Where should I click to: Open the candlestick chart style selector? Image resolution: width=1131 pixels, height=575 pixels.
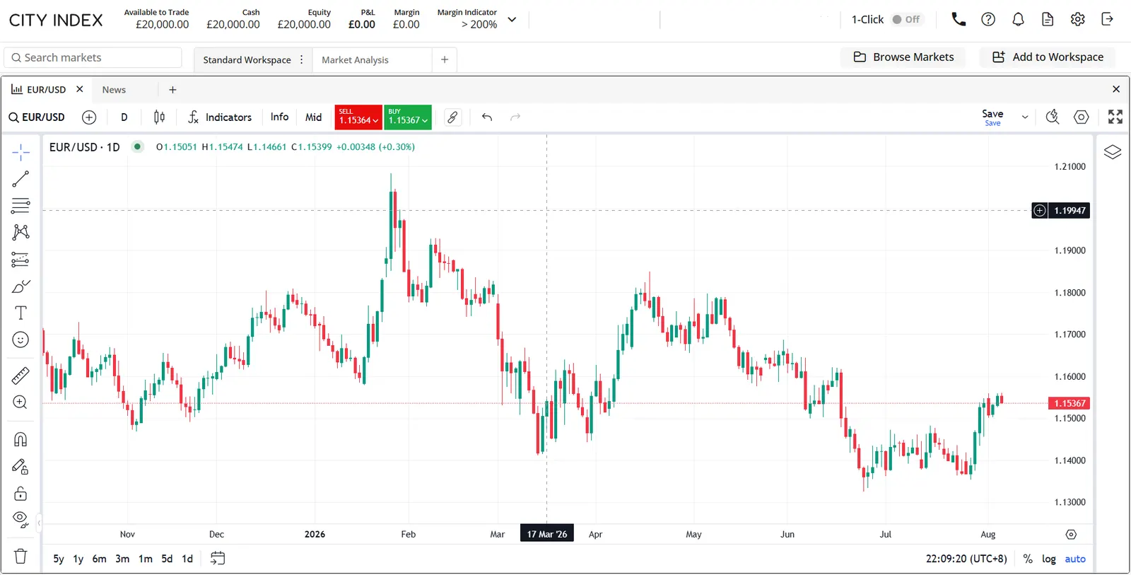point(159,117)
